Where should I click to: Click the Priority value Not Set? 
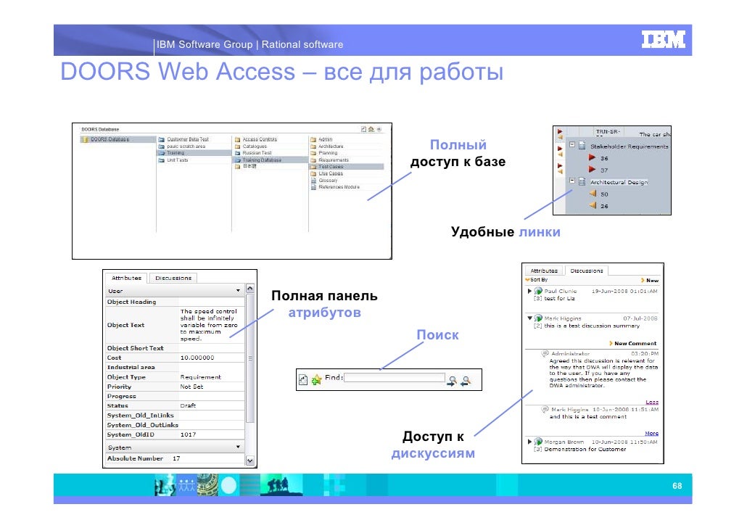coord(191,387)
